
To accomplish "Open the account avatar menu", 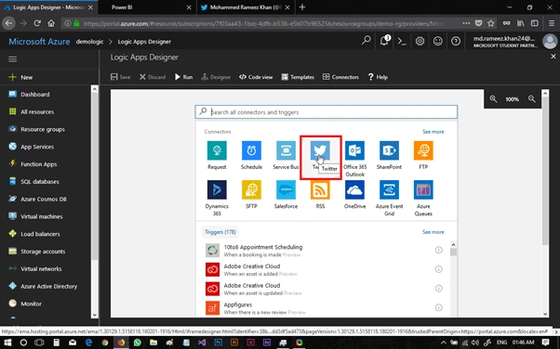I will (x=550, y=41).
